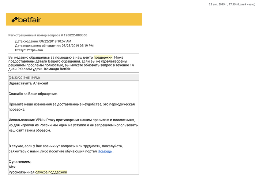Viewport: 256px width, 175px height.
Task: Click the sentence starting Примите наши извинения
Action: (72, 107)
